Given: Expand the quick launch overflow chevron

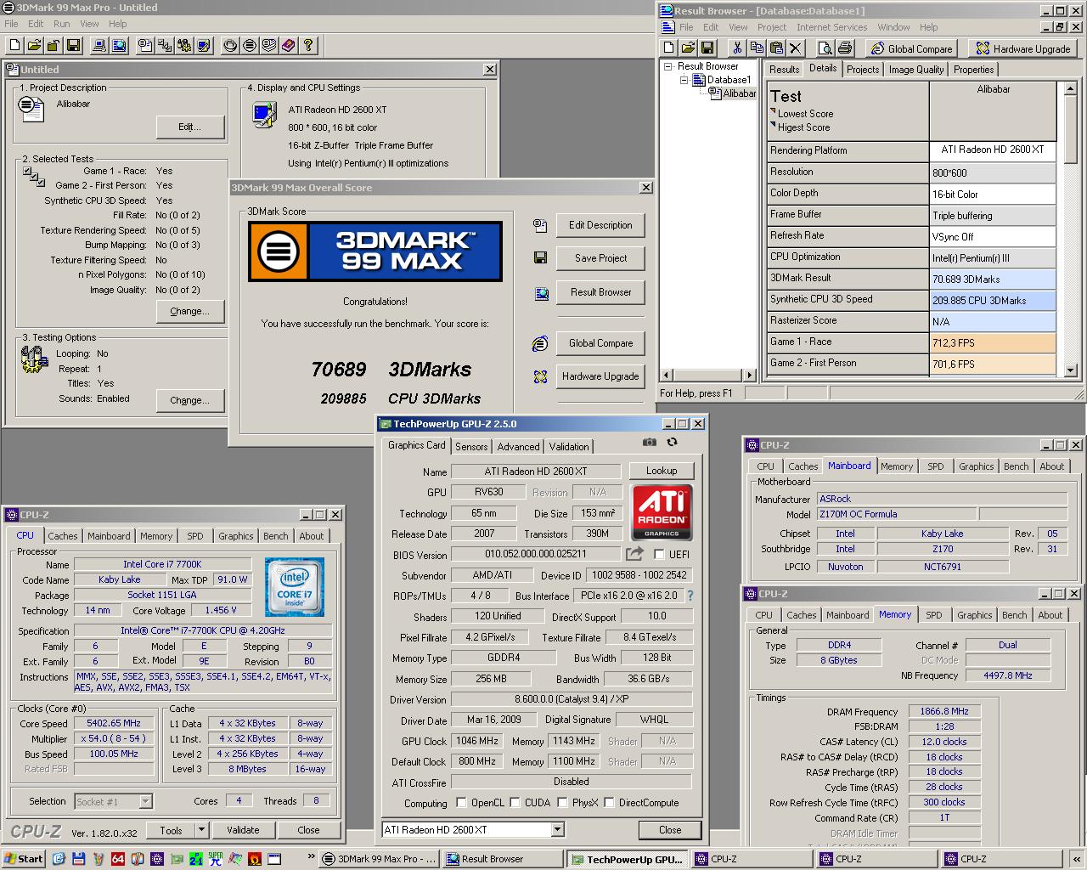Looking at the screenshot, I should [311, 858].
